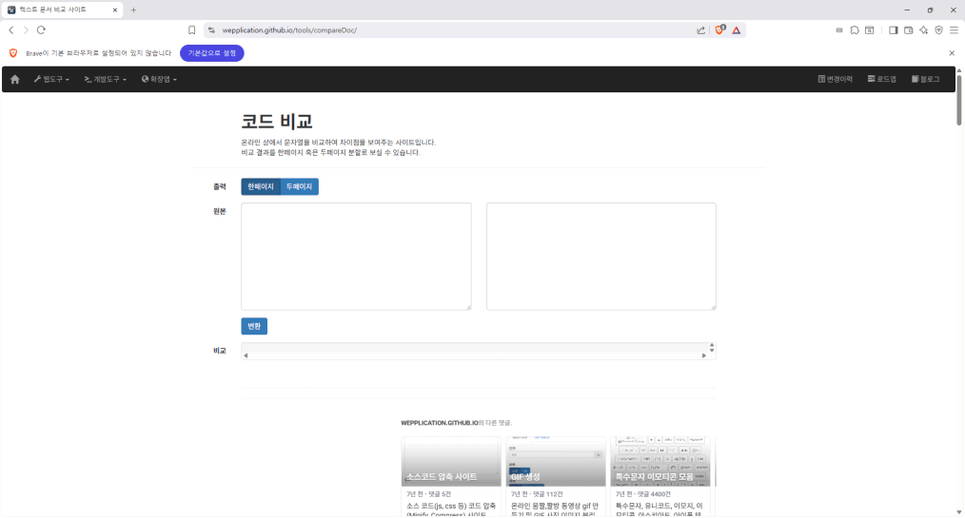
Task: Click comparison result scroll up arrow
Action: click(x=712, y=345)
